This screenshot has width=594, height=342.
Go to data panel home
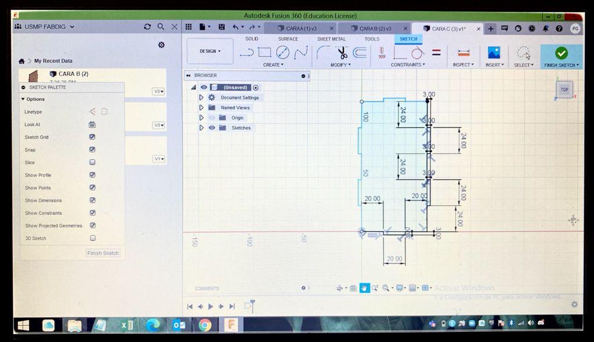point(21,61)
